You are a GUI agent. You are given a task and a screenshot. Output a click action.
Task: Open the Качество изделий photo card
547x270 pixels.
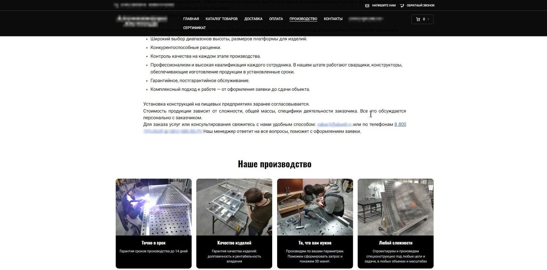(234, 207)
